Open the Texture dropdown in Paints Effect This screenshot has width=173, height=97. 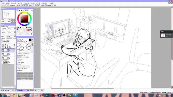(x=11, y=28)
